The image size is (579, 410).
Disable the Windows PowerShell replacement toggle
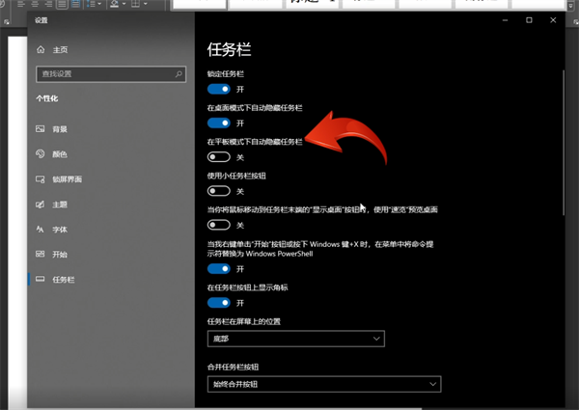[x=219, y=268]
